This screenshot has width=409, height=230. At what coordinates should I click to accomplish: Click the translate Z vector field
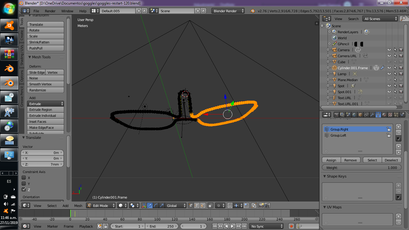click(x=42, y=164)
